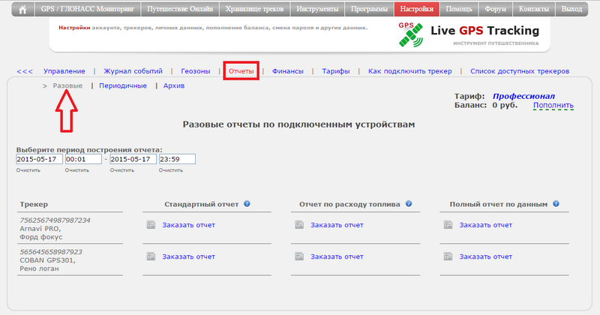Click the <<< back navigation link
The image size is (600, 315).
25,71
